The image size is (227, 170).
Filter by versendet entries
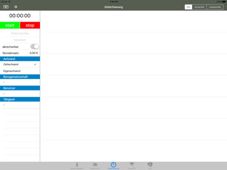click(x=199, y=7)
